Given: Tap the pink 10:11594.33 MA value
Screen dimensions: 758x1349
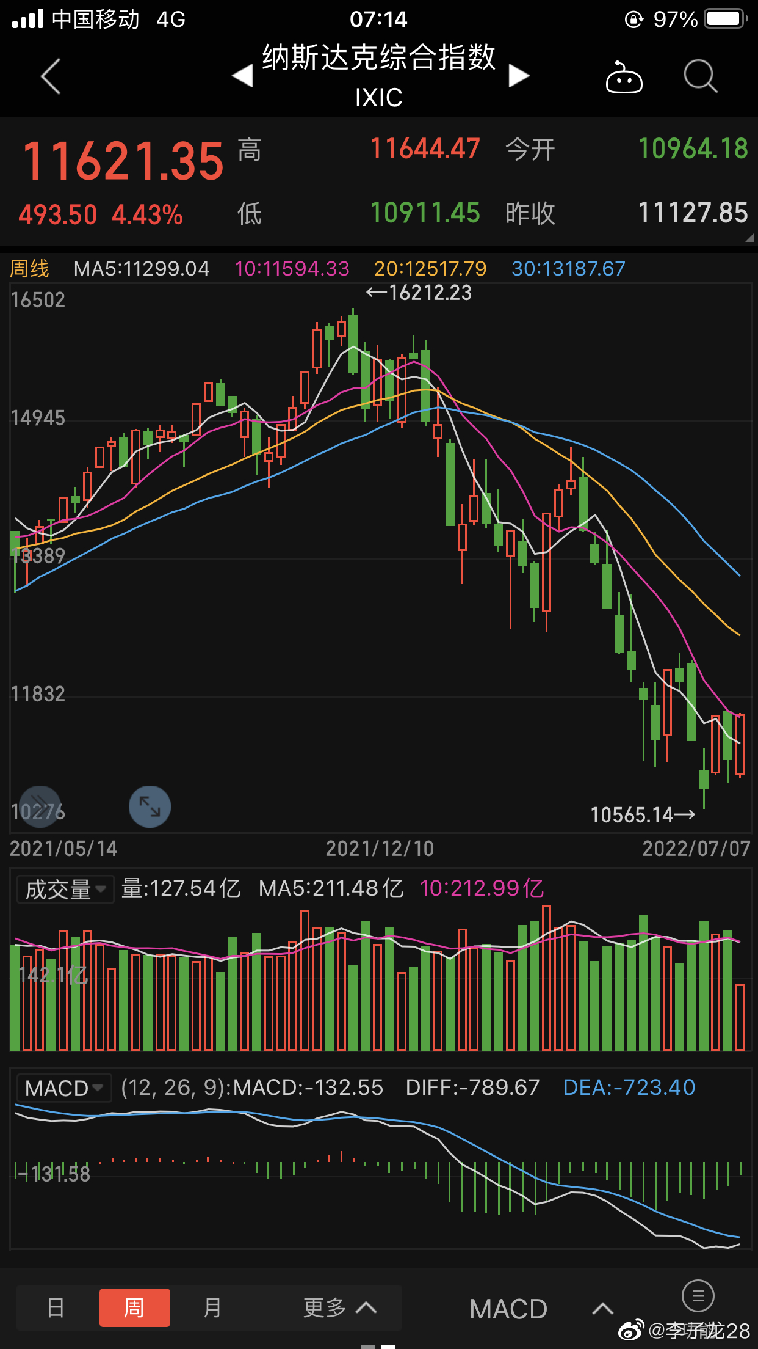Looking at the screenshot, I should 292,268.
